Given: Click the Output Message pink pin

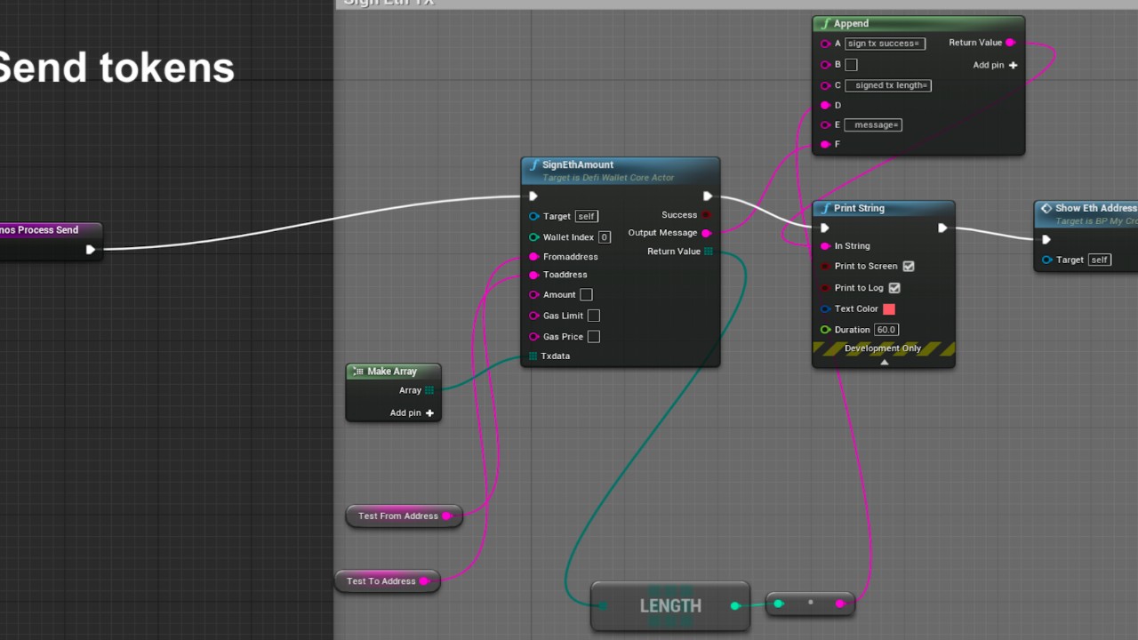Looking at the screenshot, I should point(707,233).
